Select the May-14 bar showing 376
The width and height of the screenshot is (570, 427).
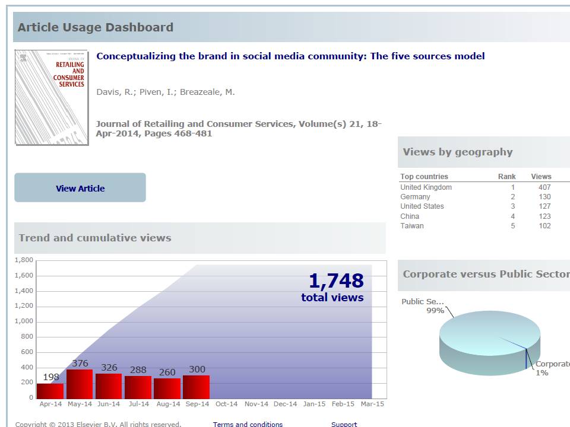[80, 384]
